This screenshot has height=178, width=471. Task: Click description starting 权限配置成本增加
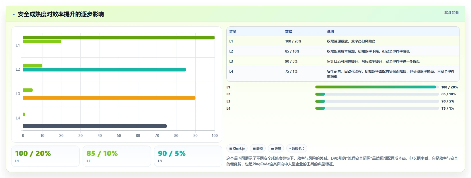368,51
